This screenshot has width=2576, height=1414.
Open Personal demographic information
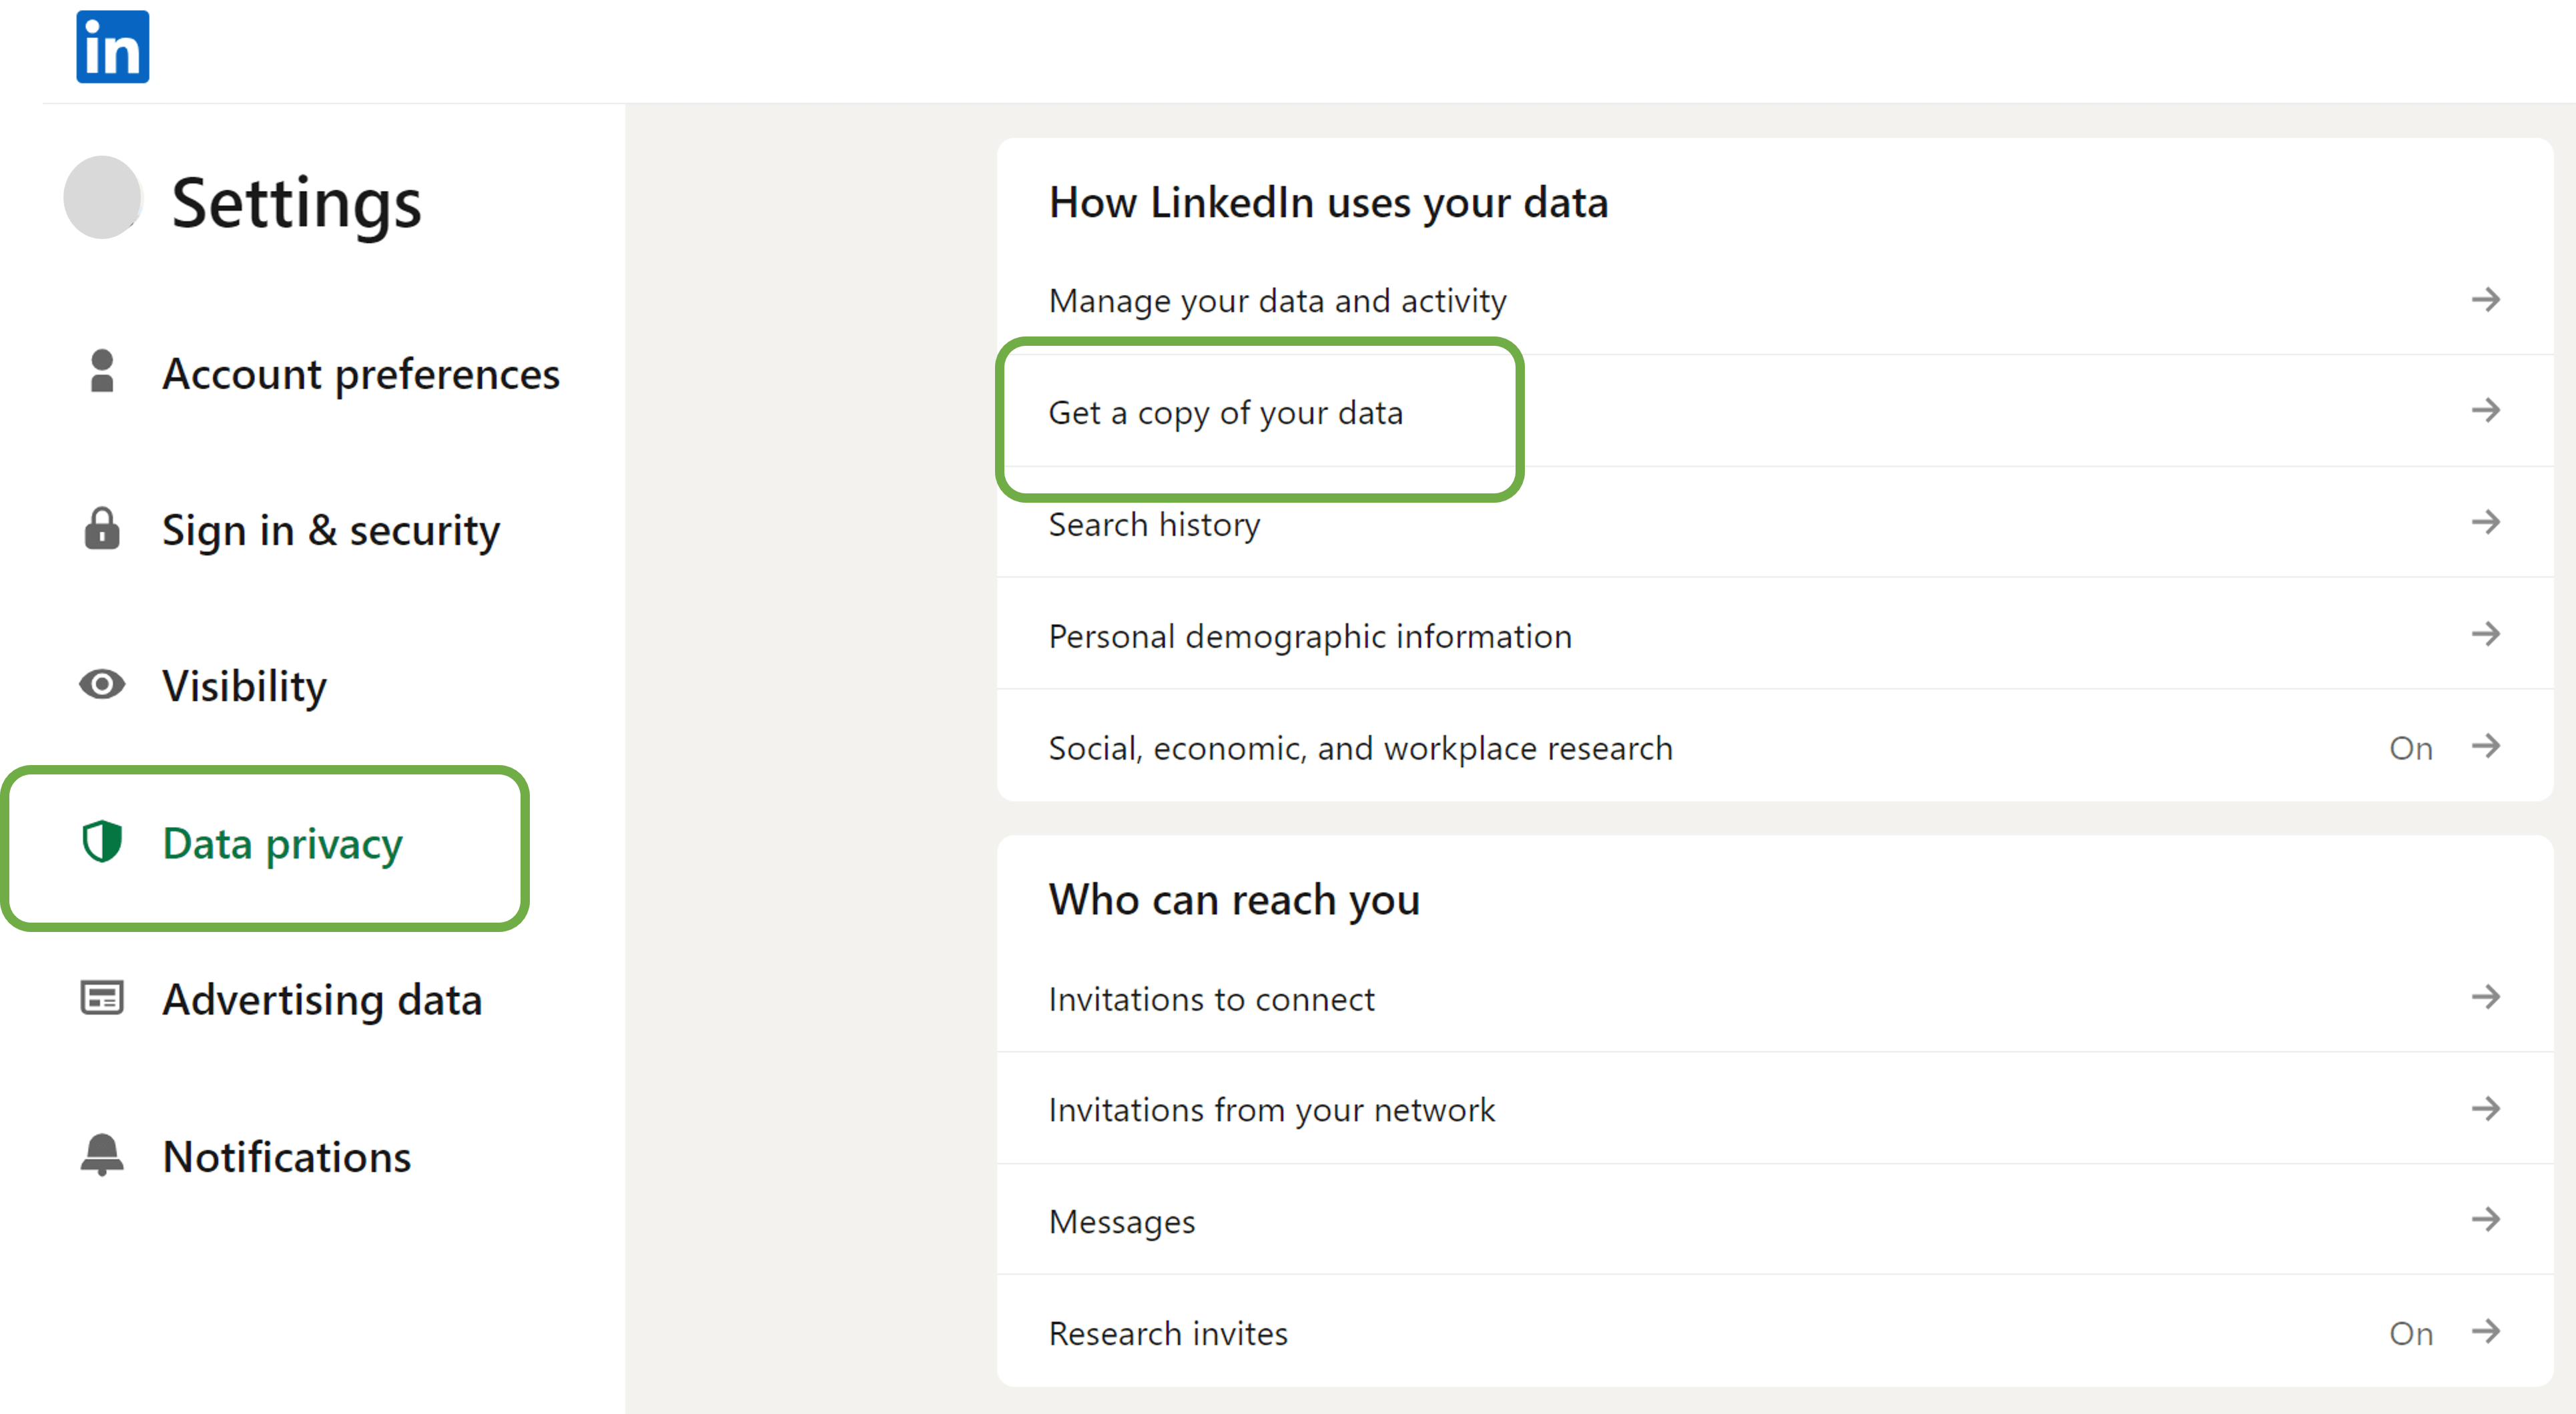point(1775,634)
